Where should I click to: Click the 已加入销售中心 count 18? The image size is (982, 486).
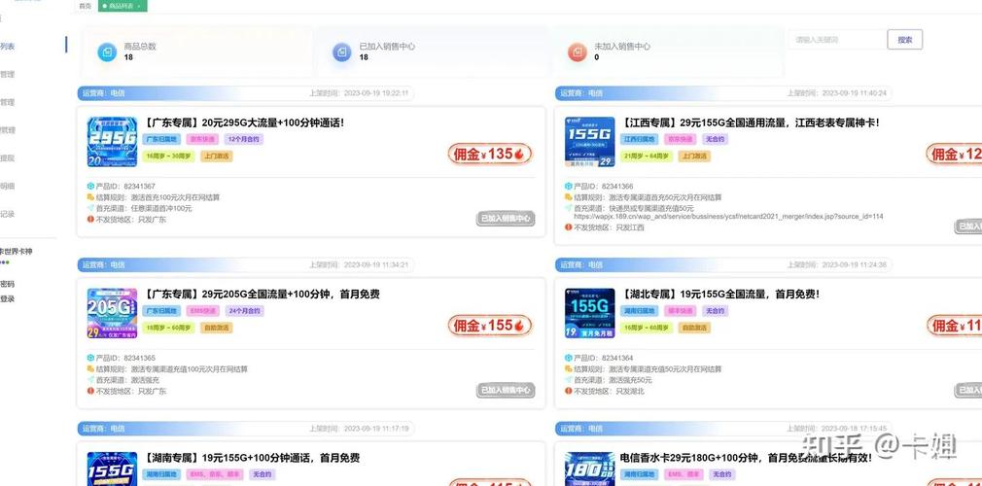click(364, 57)
